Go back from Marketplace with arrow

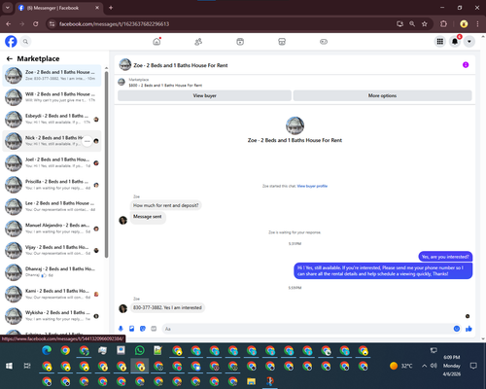10,58
